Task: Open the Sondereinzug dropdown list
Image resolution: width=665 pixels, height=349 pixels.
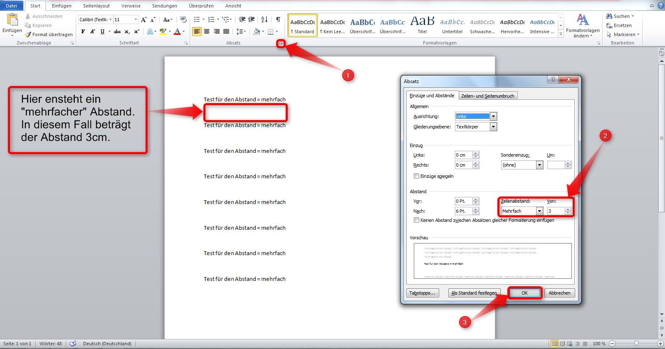Action: [539, 165]
